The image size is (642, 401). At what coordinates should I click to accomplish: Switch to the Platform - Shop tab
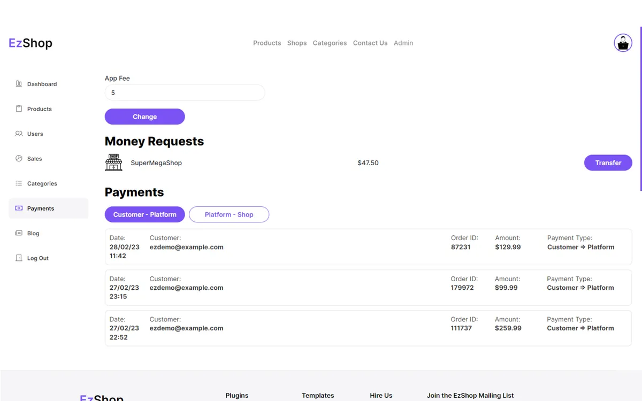point(229,214)
